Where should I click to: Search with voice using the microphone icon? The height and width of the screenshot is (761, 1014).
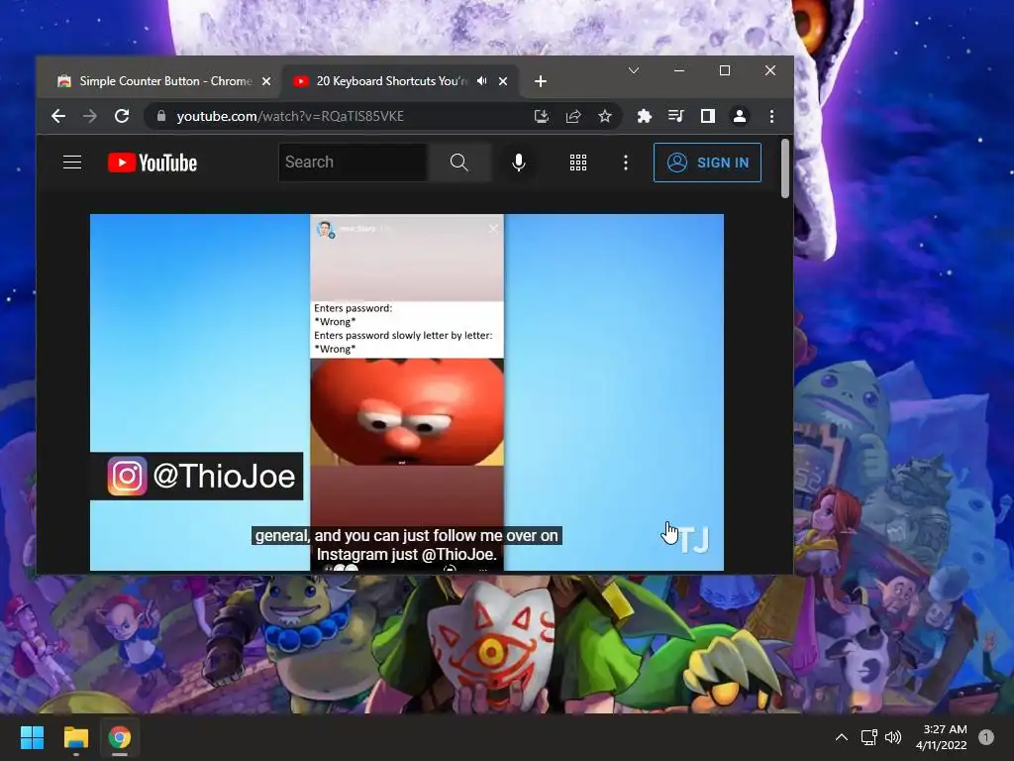518,162
